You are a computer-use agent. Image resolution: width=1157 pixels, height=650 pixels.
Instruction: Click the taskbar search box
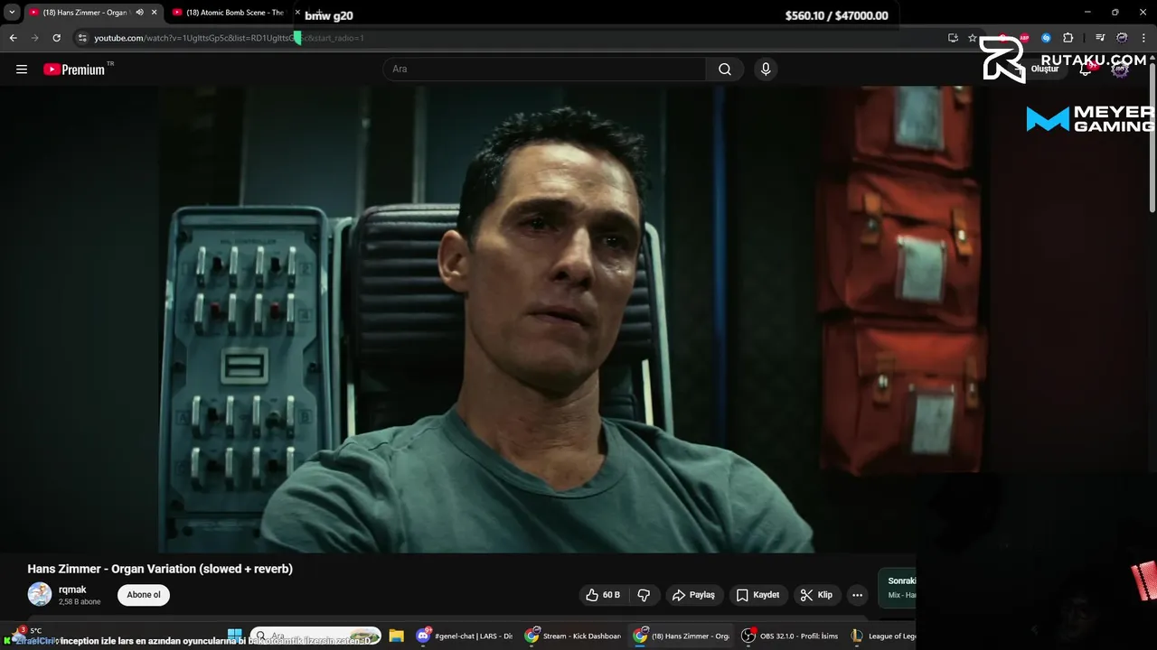pos(315,636)
